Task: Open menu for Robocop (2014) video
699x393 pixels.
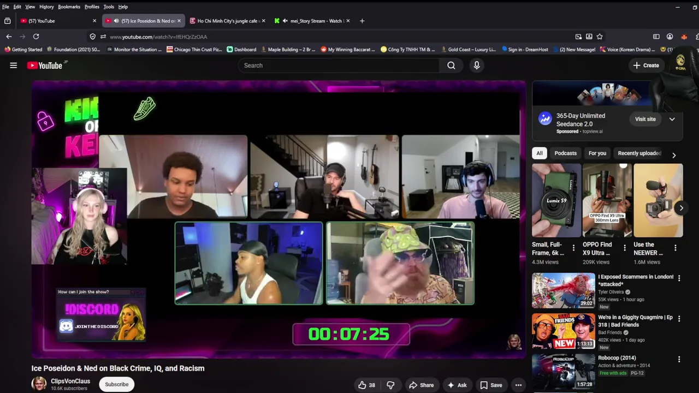Action: point(679,359)
